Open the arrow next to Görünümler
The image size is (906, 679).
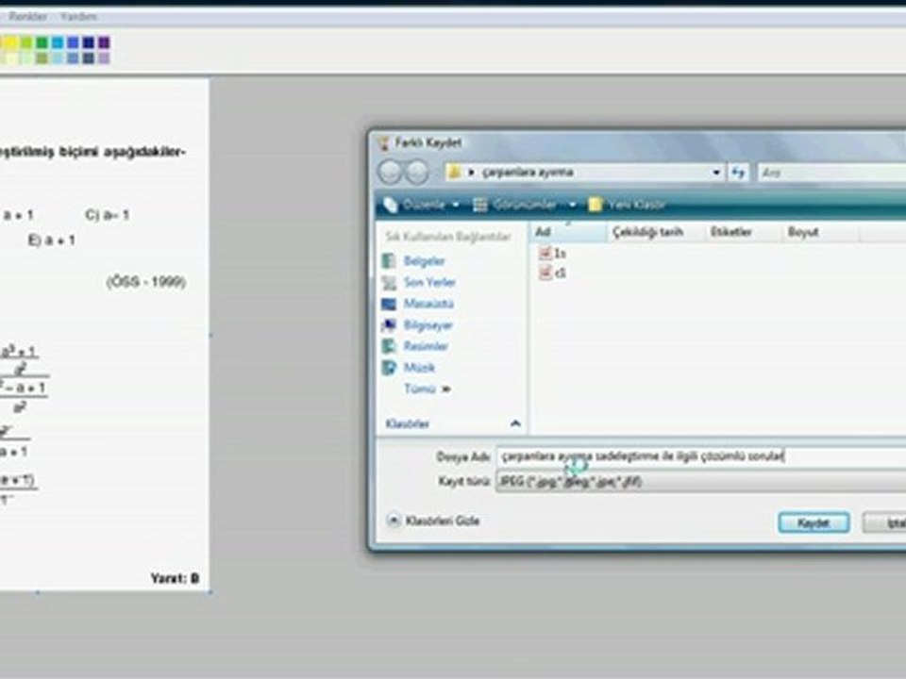click(x=572, y=205)
